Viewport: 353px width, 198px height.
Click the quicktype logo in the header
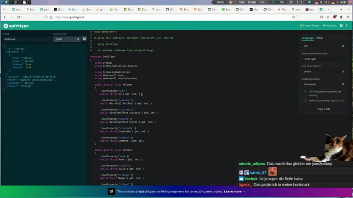tap(16, 26)
